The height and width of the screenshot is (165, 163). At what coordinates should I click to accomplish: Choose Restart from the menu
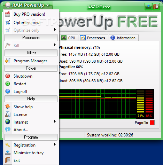(x=31, y=84)
